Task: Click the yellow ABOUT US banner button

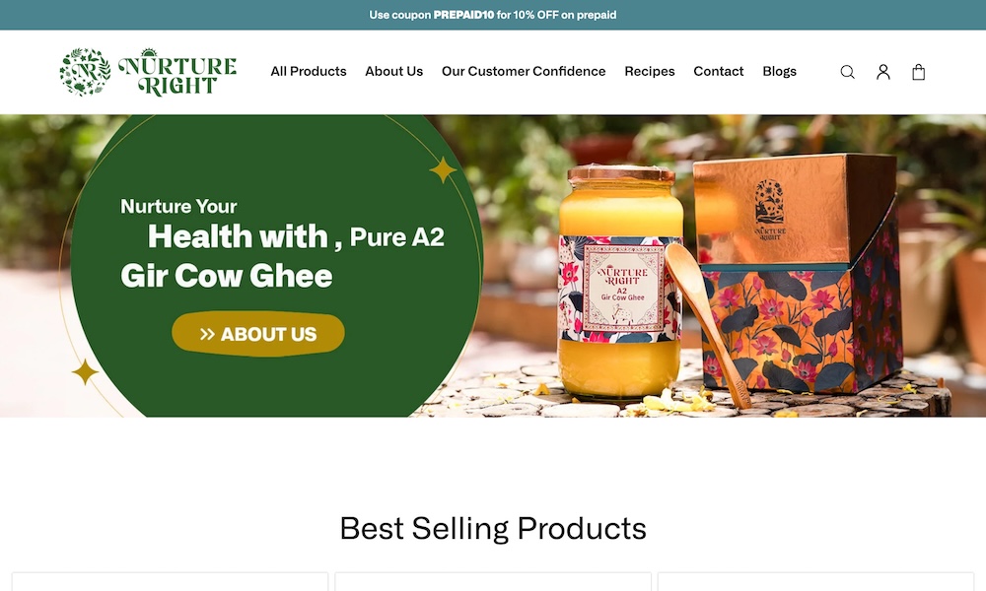Action: (257, 334)
